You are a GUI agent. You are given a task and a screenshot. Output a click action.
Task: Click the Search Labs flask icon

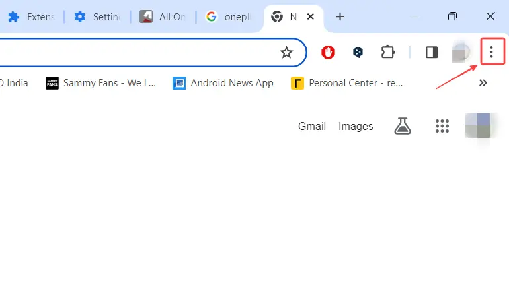(403, 126)
